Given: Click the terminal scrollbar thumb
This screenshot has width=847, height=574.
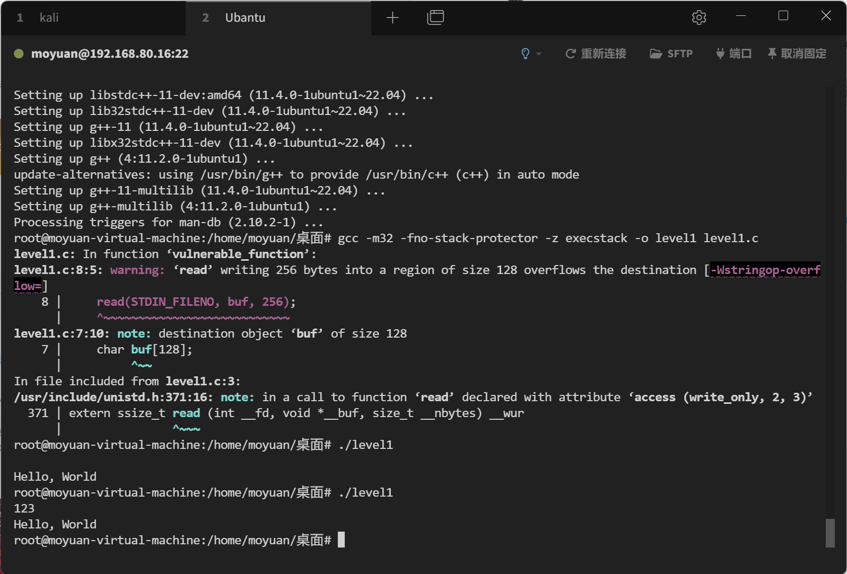Looking at the screenshot, I should tap(830, 533).
